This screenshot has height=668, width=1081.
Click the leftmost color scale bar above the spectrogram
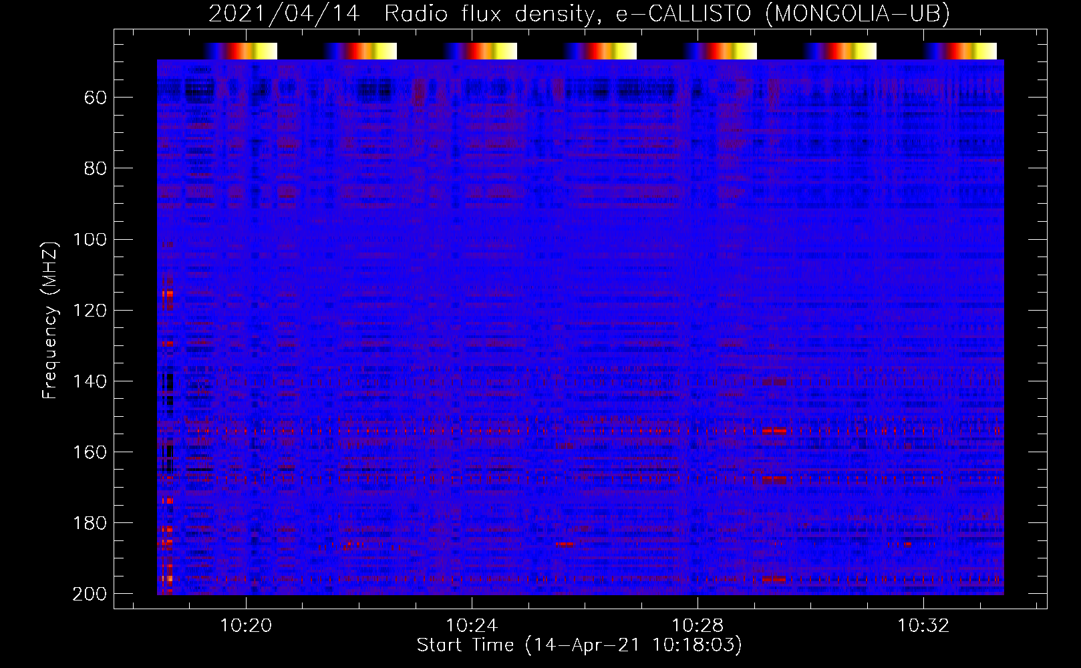[241, 51]
